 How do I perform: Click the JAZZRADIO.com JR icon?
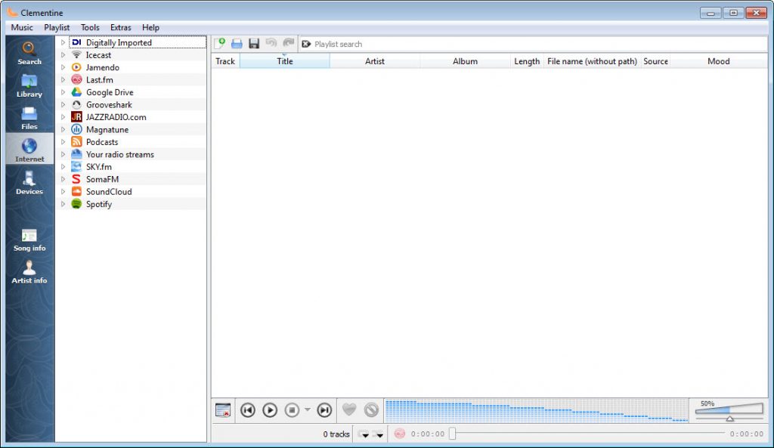[76, 117]
